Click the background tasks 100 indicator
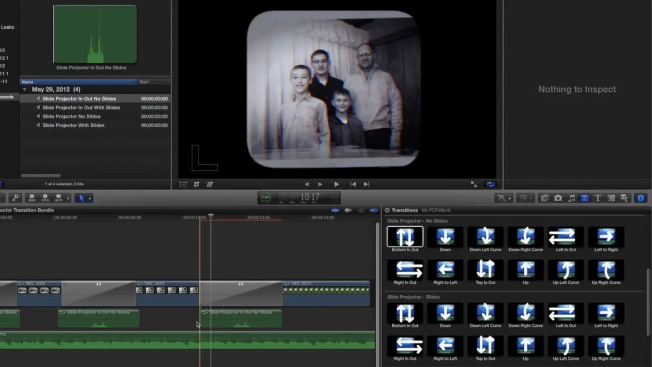Image resolution: width=652 pixels, height=367 pixels. point(266,198)
